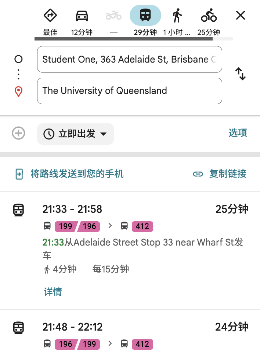Image resolution: width=260 pixels, height=363 pixels.
Task: Swap origin and destination
Action: coord(241,74)
